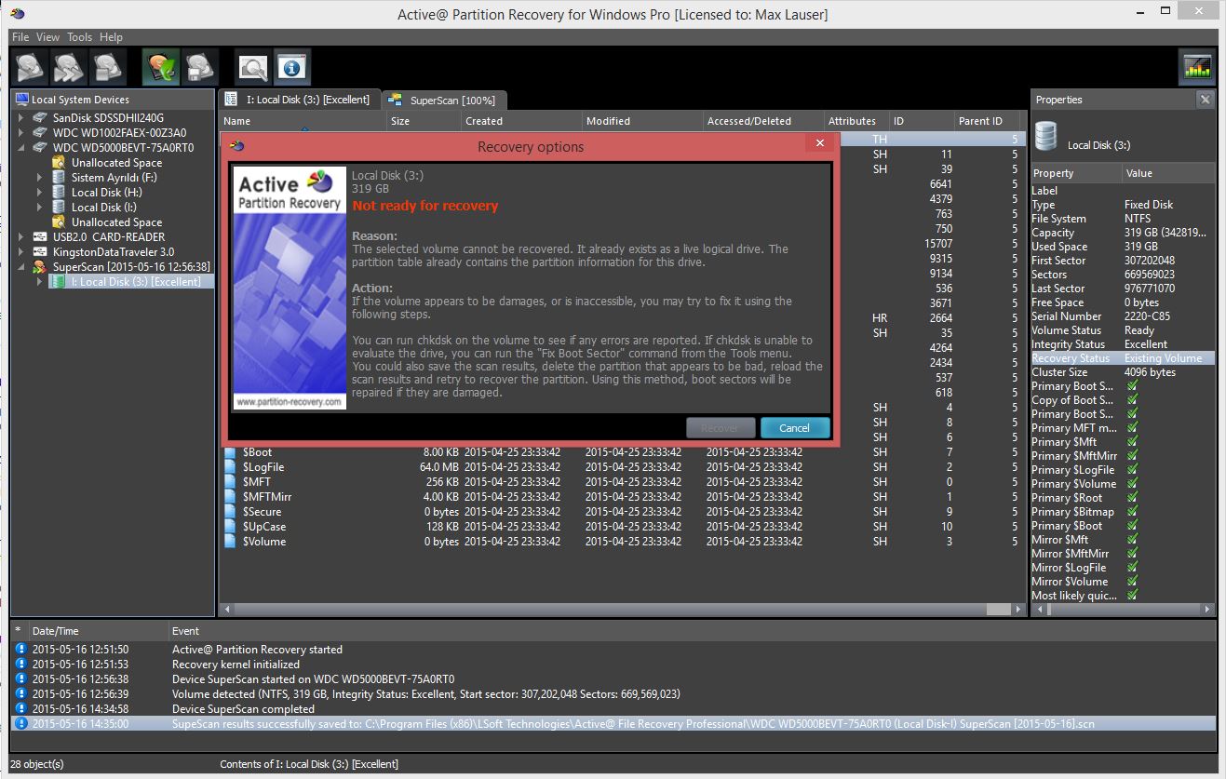Sort the file list by the Size column

tap(424, 121)
